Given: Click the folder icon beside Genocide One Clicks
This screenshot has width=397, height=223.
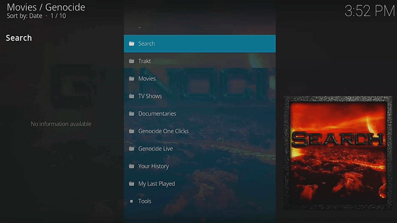Looking at the screenshot, I should pos(132,131).
